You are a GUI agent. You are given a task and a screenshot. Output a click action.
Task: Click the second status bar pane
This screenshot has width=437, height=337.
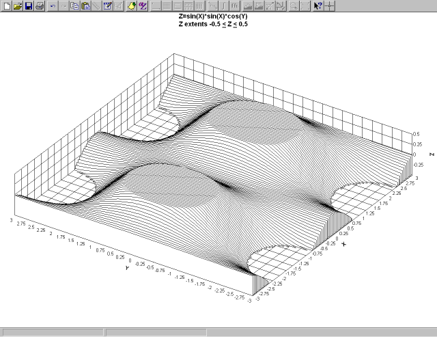point(156,332)
